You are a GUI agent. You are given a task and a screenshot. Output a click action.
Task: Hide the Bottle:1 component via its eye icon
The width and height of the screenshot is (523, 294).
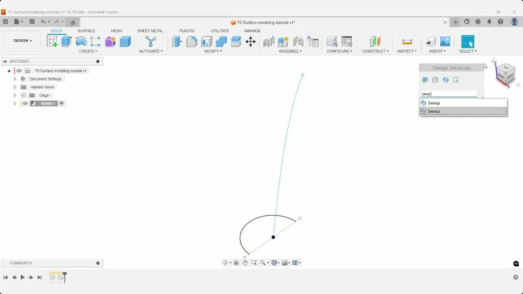click(25, 104)
